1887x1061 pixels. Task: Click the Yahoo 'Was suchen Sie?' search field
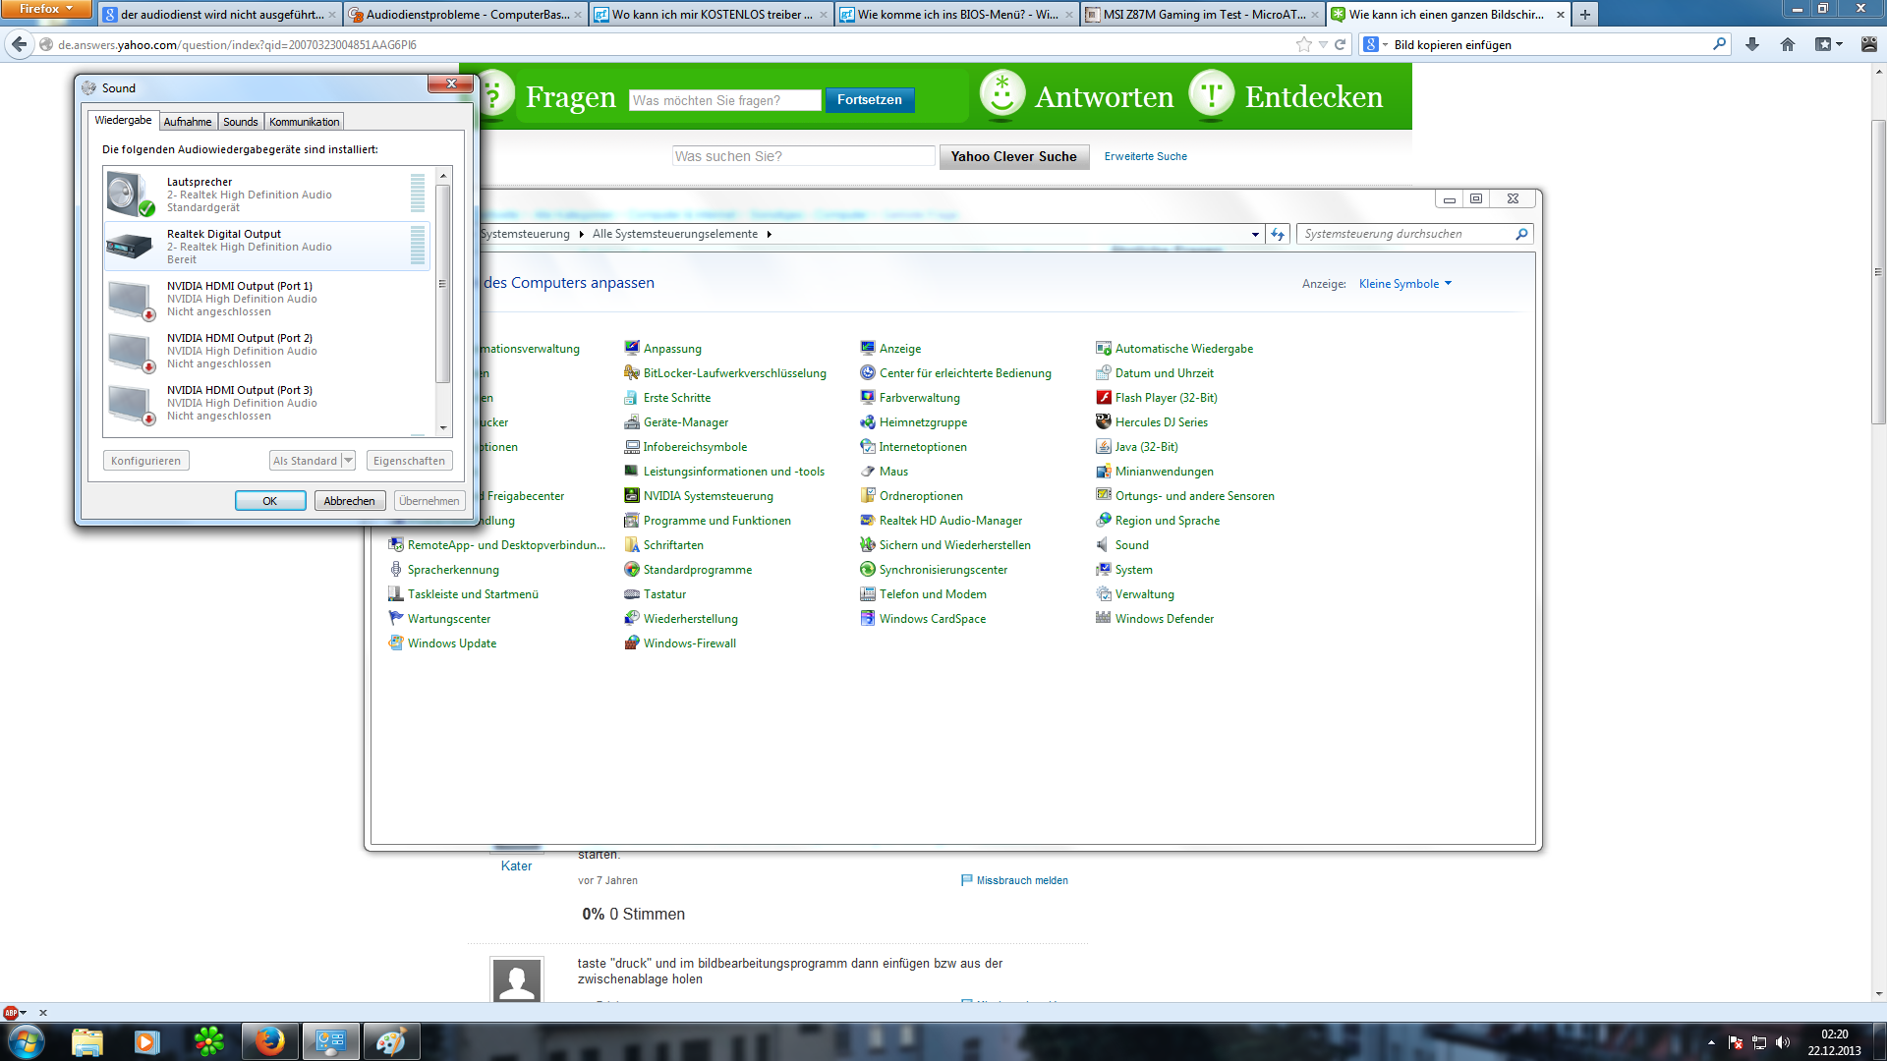click(x=803, y=156)
